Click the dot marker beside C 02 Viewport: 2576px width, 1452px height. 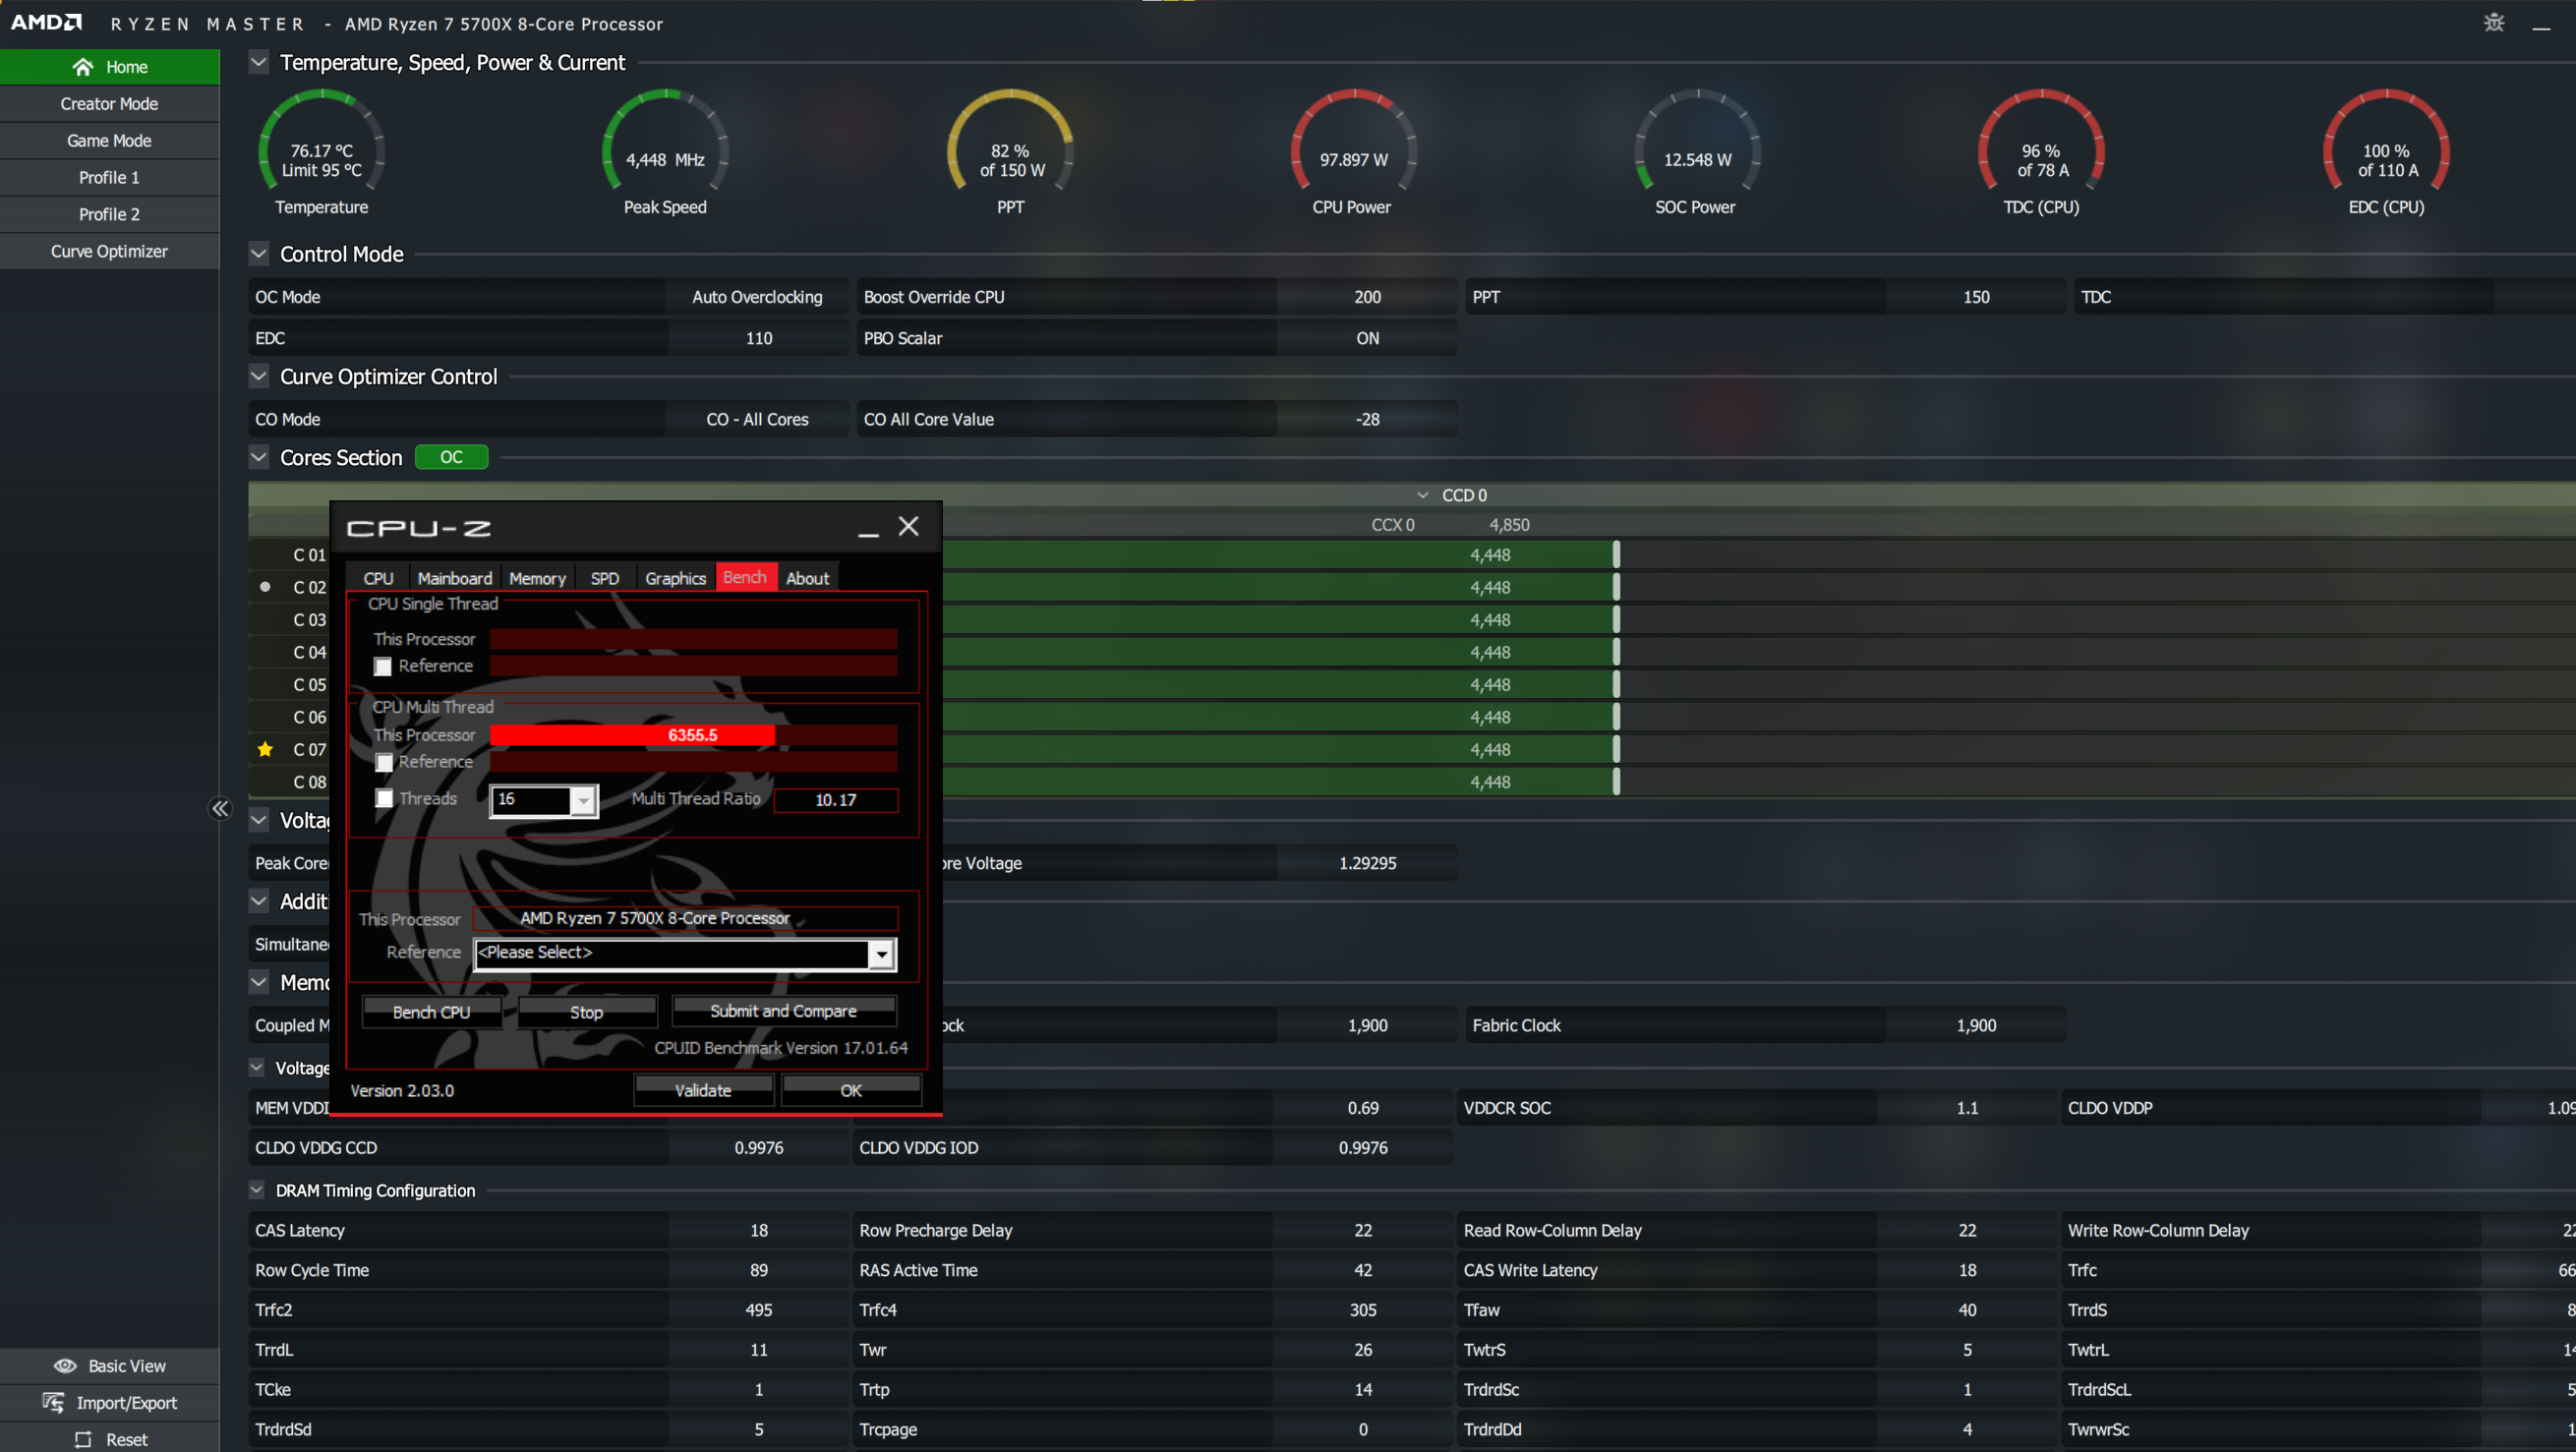click(x=265, y=587)
